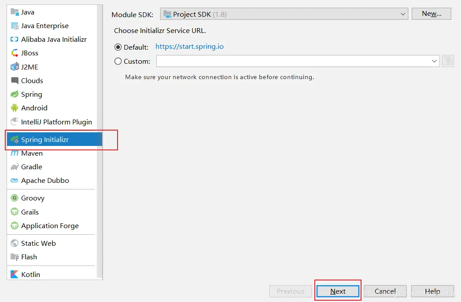Click the Clouds icon
Viewport: 461px width, 302px height.
click(15, 80)
